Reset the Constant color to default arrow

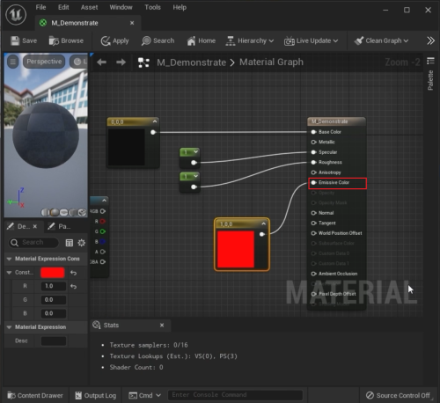point(73,273)
